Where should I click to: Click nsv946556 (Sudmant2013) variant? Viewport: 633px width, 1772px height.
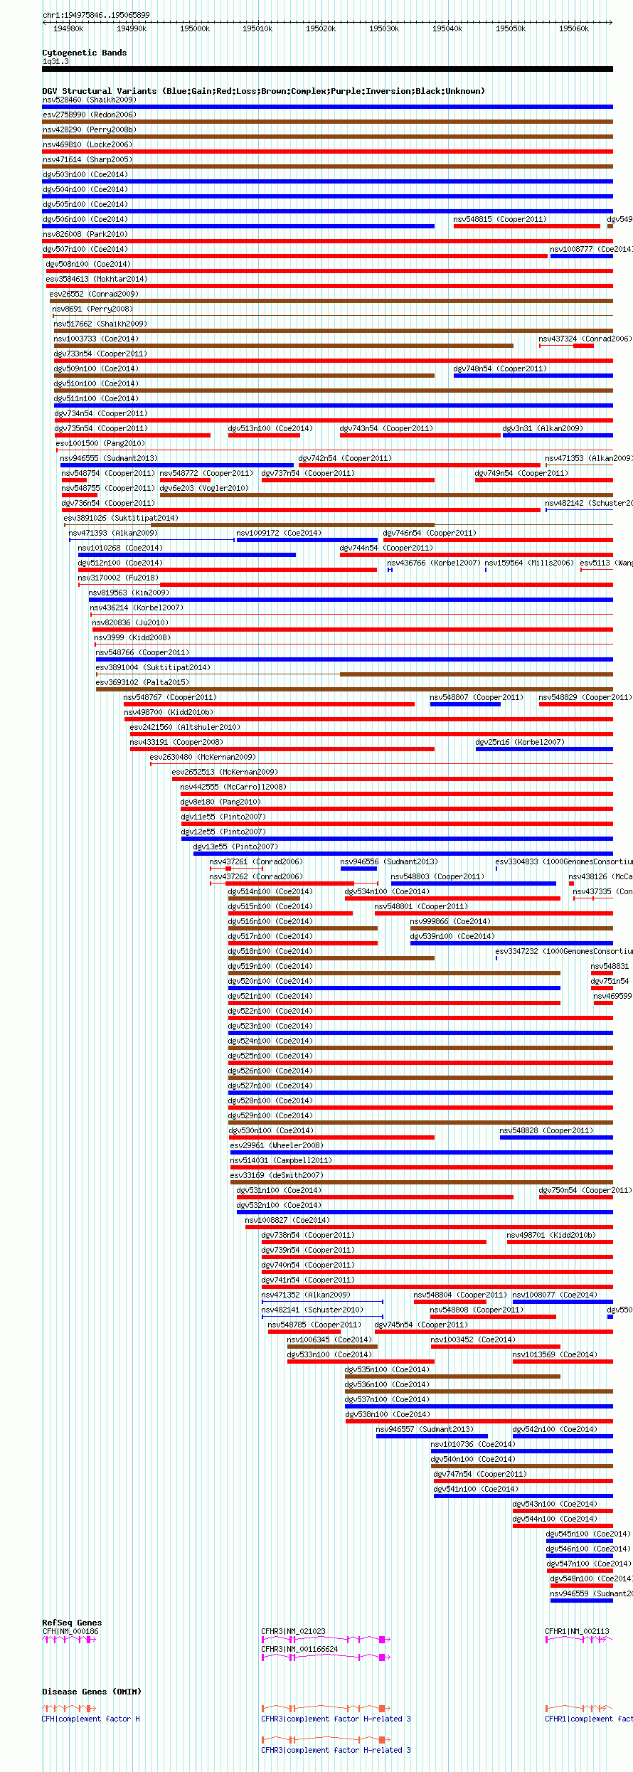click(389, 861)
